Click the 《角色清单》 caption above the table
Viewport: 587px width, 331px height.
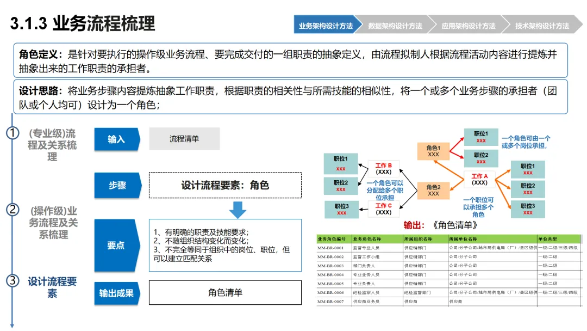click(454, 225)
